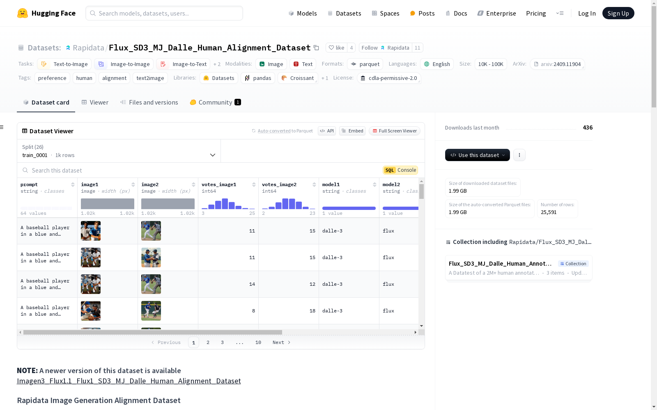
Task: Click the Rapidata owner link in title
Action: [88, 48]
